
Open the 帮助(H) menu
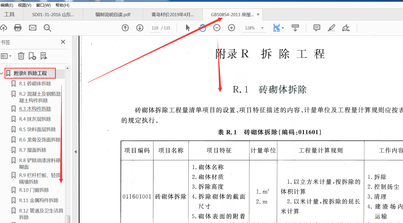pyautogui.click(x=62, y=5)
